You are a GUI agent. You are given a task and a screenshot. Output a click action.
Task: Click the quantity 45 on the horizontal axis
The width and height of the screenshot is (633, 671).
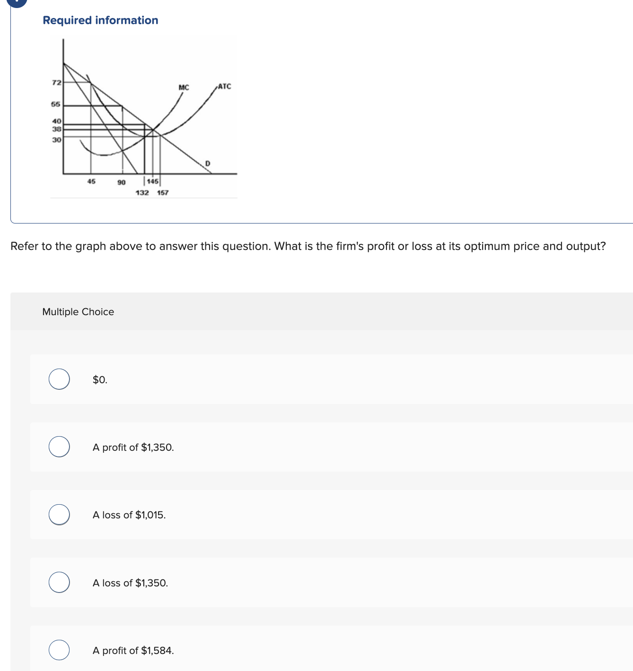point(91,181)
